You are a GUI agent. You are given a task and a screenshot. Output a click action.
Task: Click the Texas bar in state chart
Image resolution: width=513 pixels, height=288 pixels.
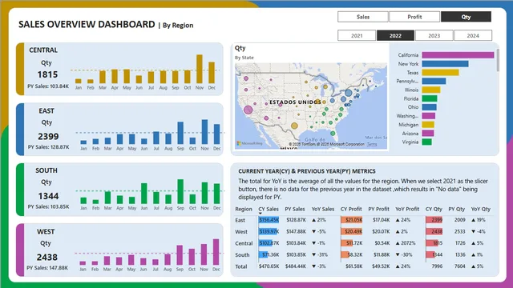[440, 73]
